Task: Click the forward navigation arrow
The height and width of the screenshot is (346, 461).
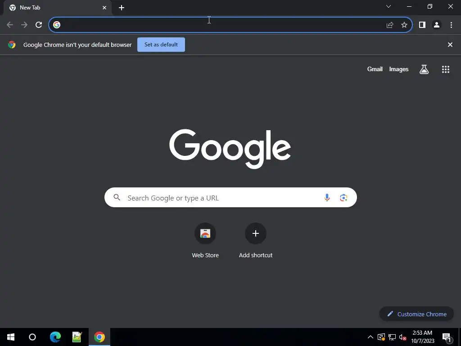Action: 24,25
